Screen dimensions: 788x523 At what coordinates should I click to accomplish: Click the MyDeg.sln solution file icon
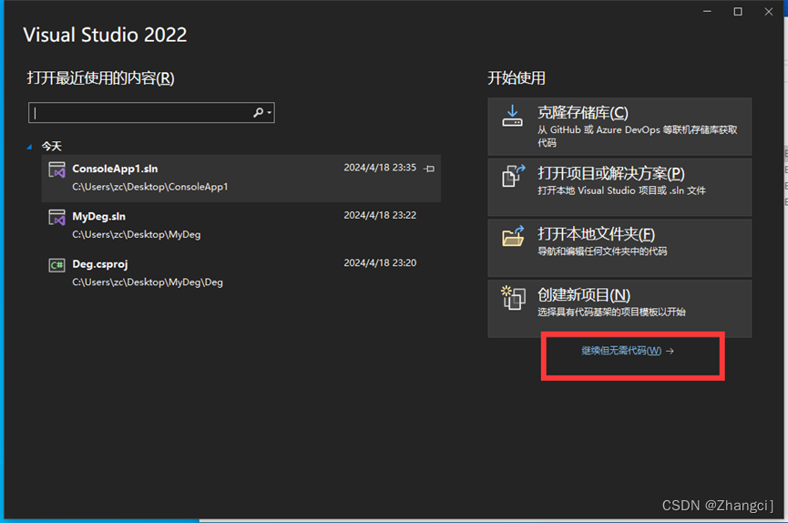click(56, 218)
